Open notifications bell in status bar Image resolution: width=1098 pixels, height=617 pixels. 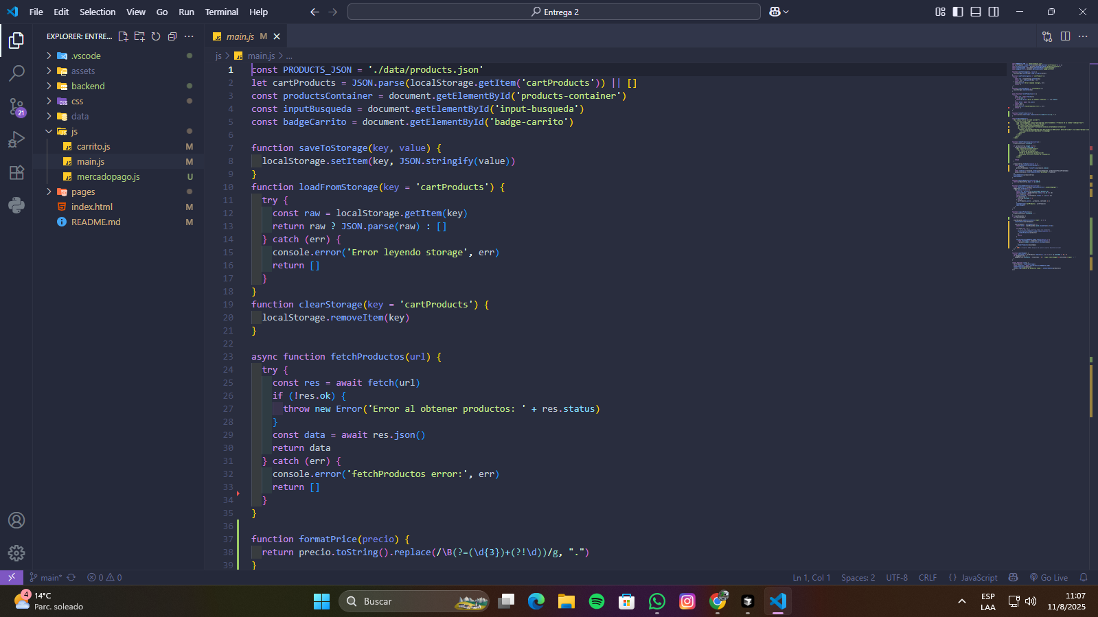click(x=1084, y=577)
